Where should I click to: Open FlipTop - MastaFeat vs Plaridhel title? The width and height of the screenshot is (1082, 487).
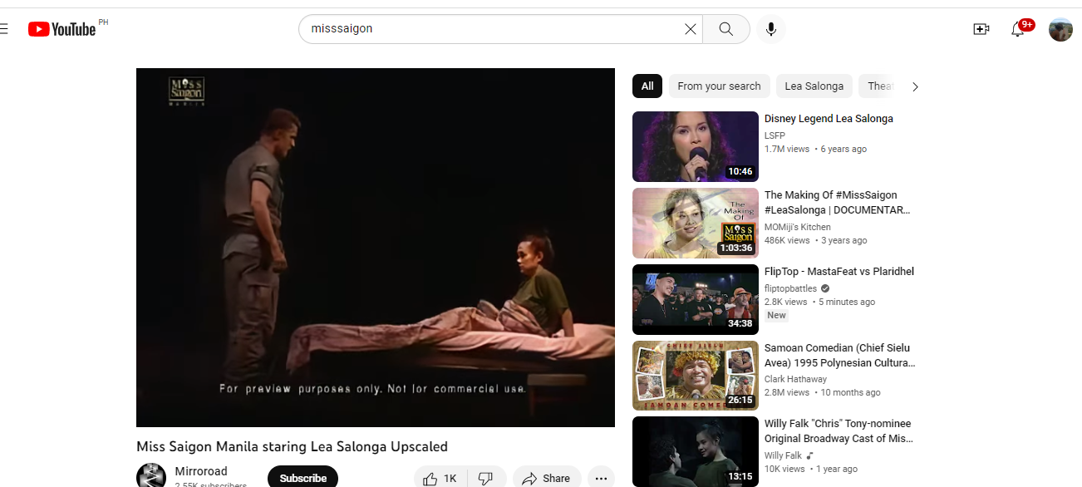[x=839, y=272]
